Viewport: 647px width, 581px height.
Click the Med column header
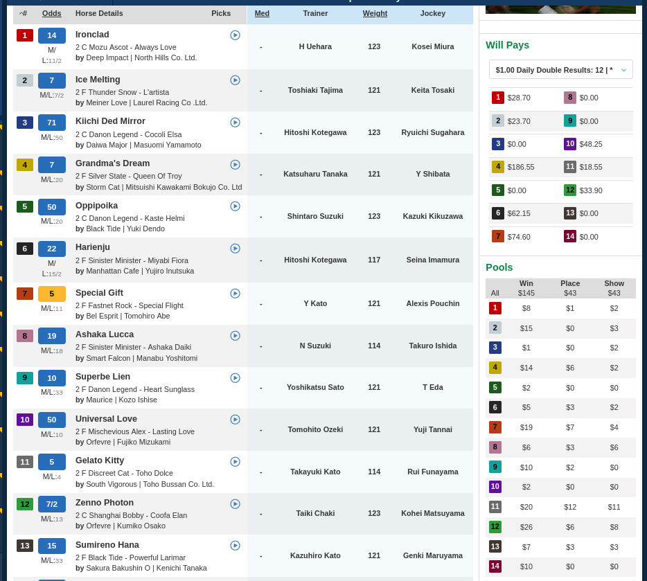pyautogui.click(x=262, y=13)
